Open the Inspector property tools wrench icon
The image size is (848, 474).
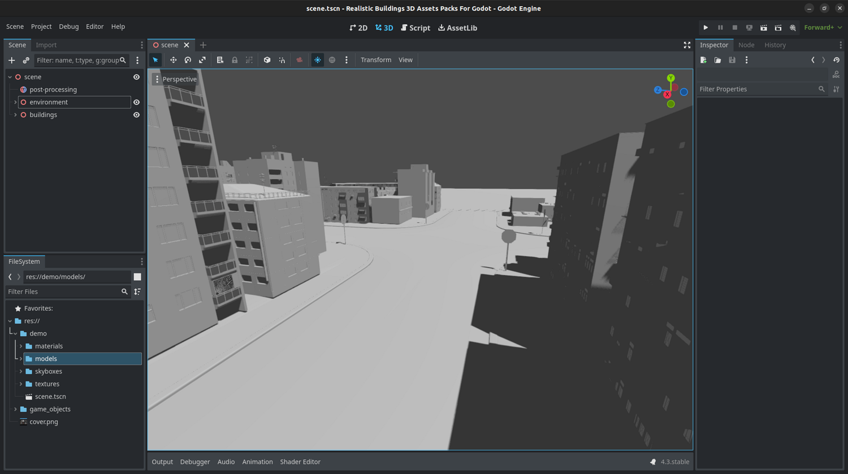click(x=836, y=89)
